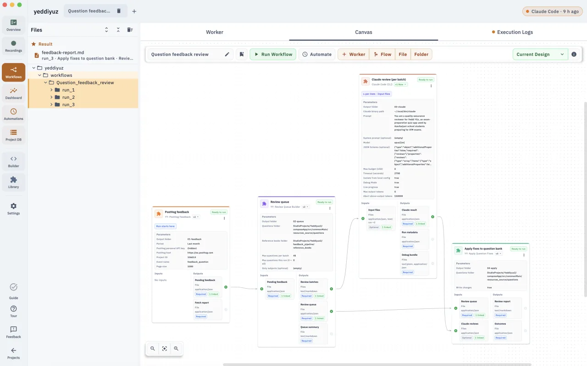The image size is (587, 366).
Task: Open the Library sidebar item
Action: 13,183
